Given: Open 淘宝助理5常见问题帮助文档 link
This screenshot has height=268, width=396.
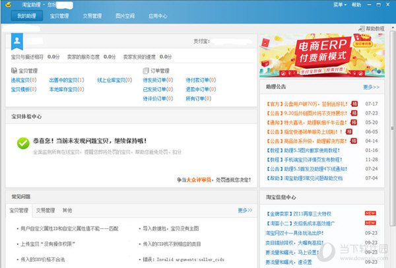Looking at the screenshot, I should [x=304, y=178].
